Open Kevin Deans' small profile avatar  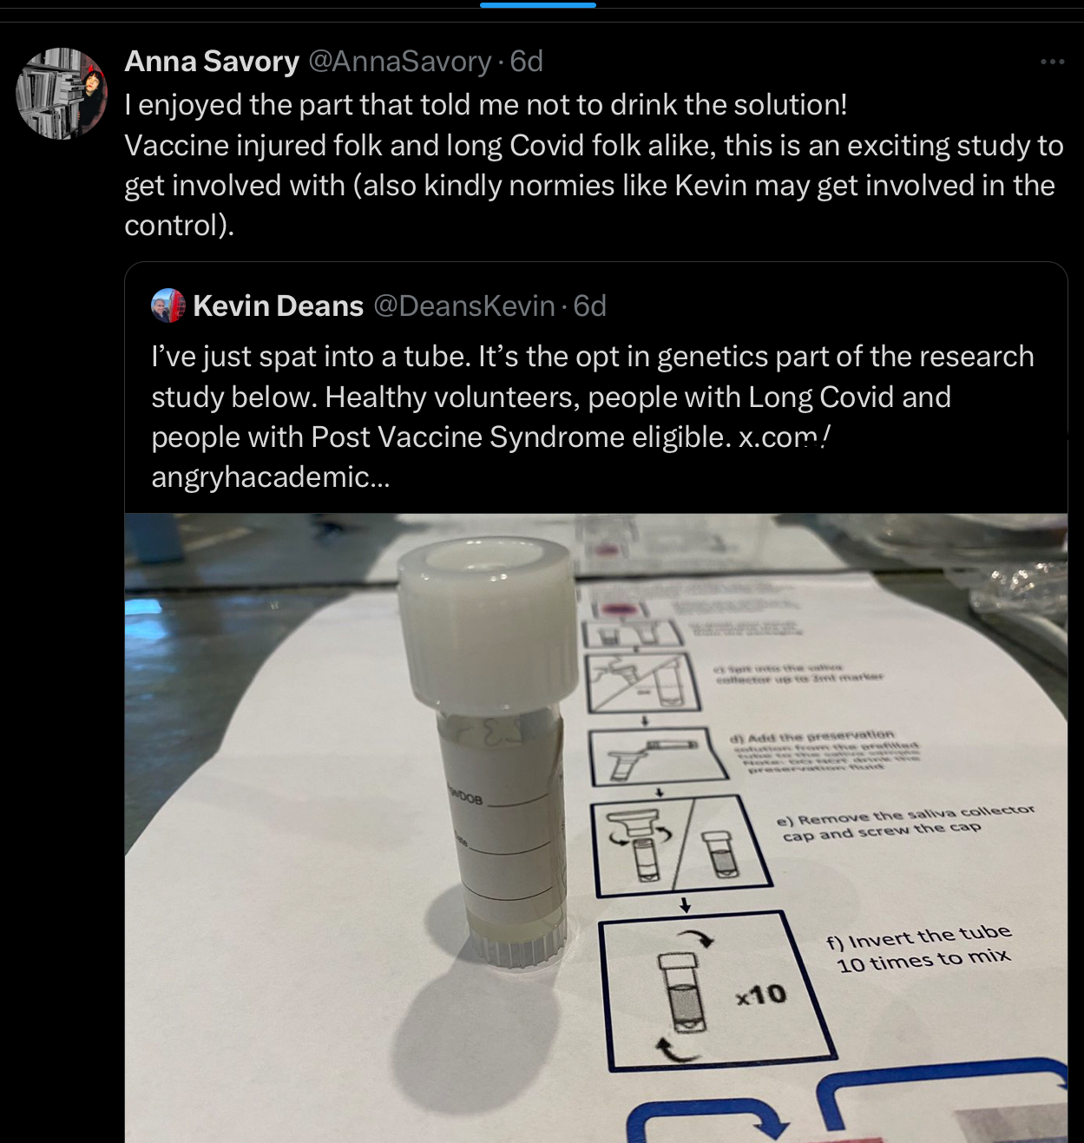168,305
